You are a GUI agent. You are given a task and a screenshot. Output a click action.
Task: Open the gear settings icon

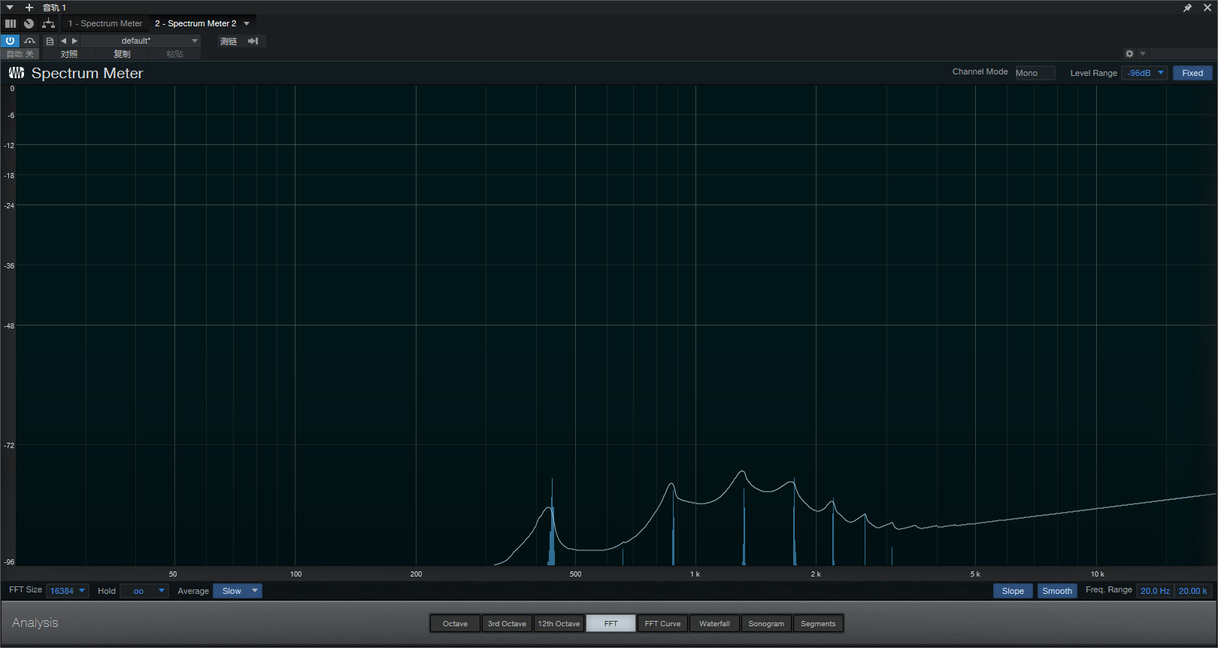tap(1129, 54)
